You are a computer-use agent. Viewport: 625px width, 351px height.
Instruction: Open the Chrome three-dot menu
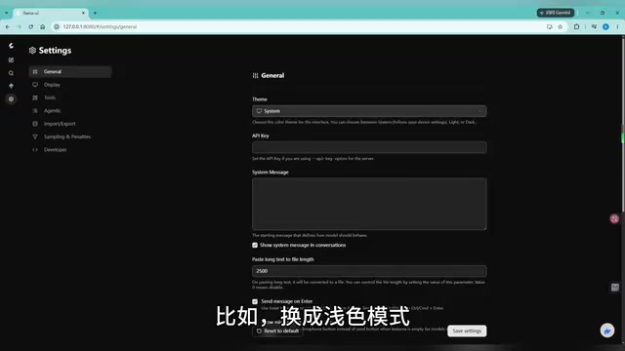tap(617, 26)
